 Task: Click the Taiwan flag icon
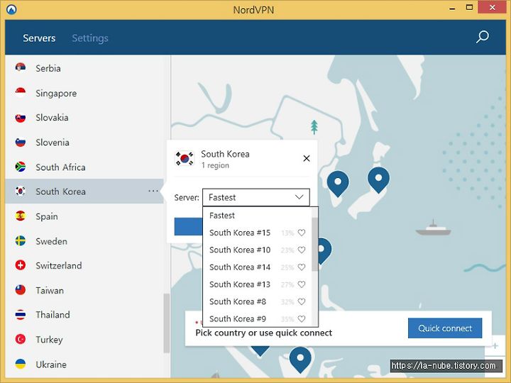(x=21, y=290)
